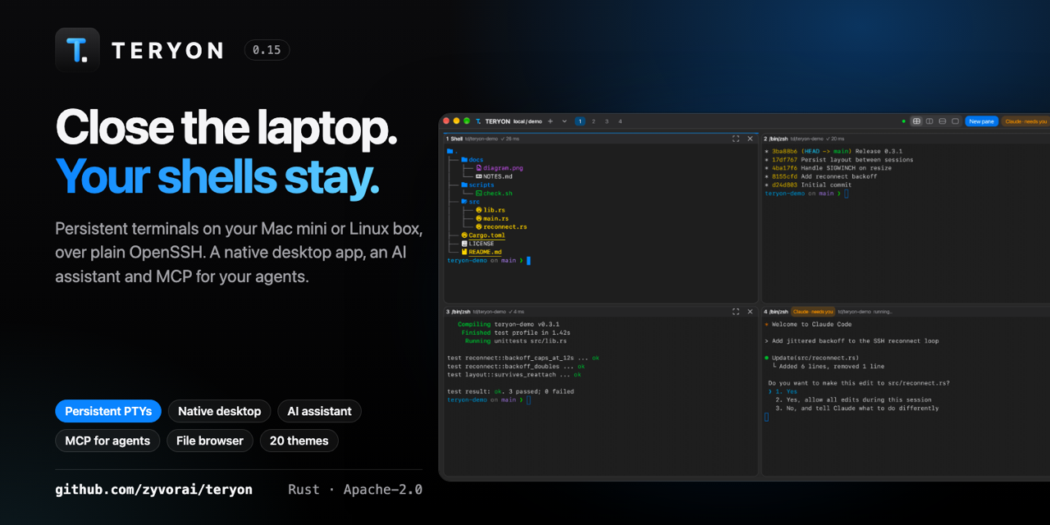Select the MCP for agents pill
1050x525 pixels.
click(x=107, y=441)
